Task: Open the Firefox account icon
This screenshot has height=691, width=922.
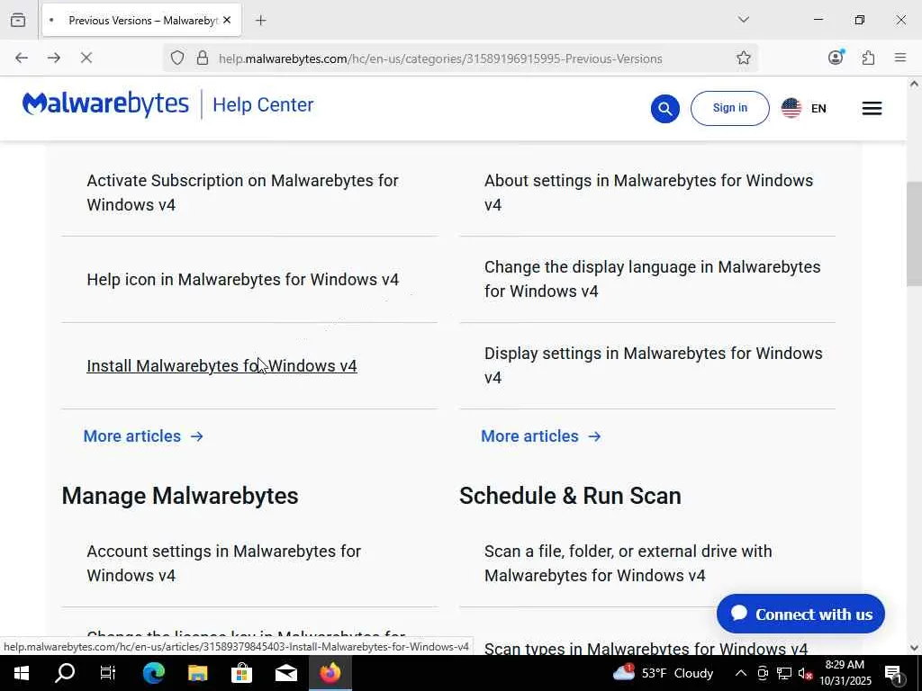Action: tap(836, 57)
